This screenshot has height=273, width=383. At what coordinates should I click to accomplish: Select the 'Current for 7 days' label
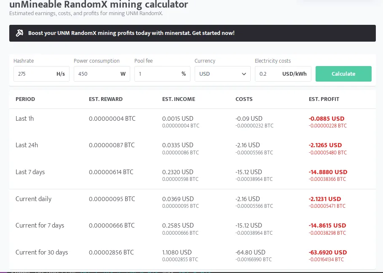[x=40, y=225]
